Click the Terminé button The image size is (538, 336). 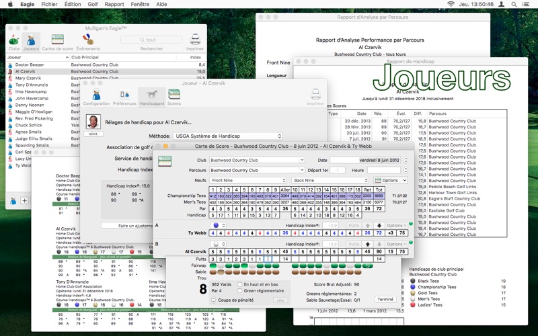[x=385, y=299]
